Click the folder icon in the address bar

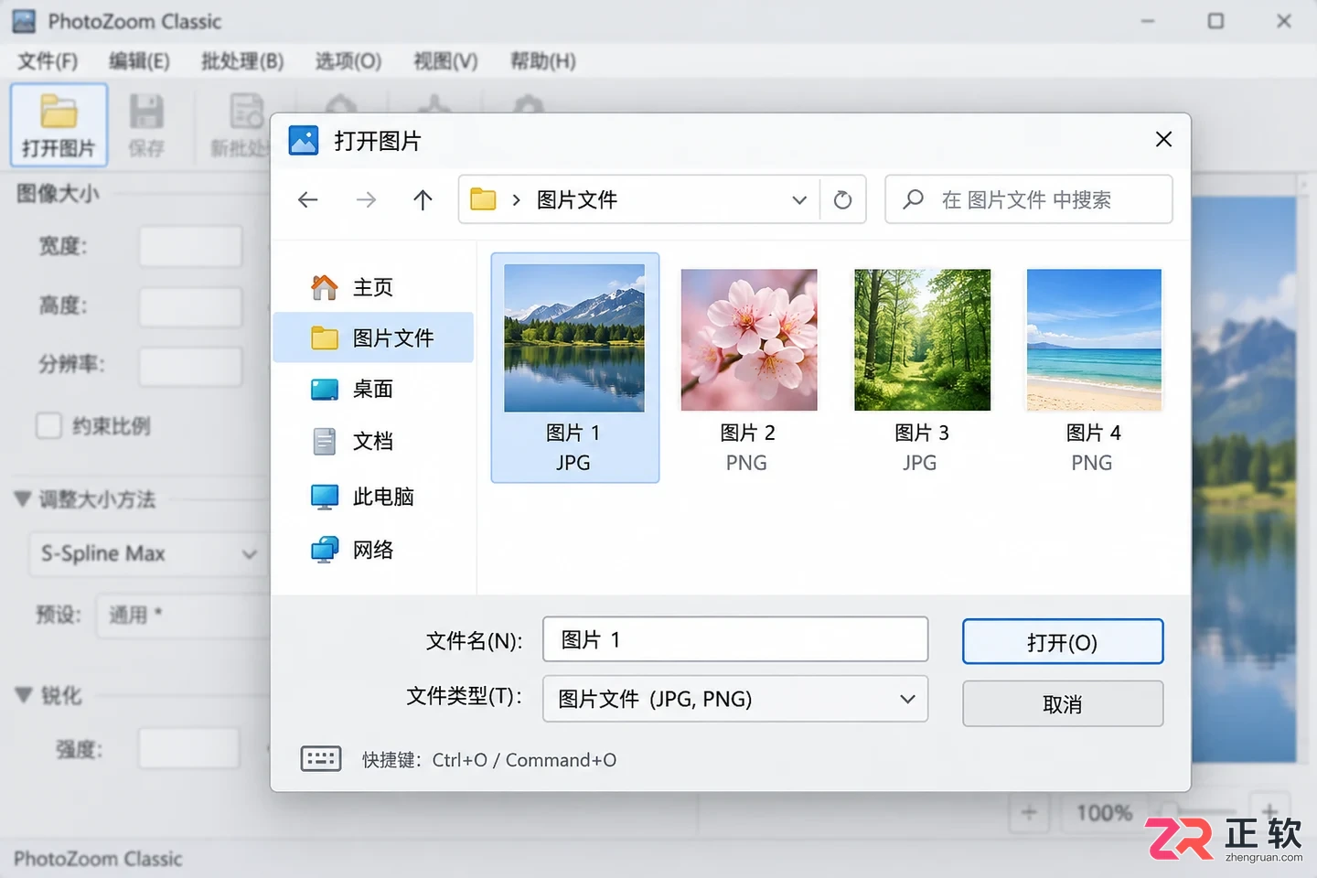483,199
